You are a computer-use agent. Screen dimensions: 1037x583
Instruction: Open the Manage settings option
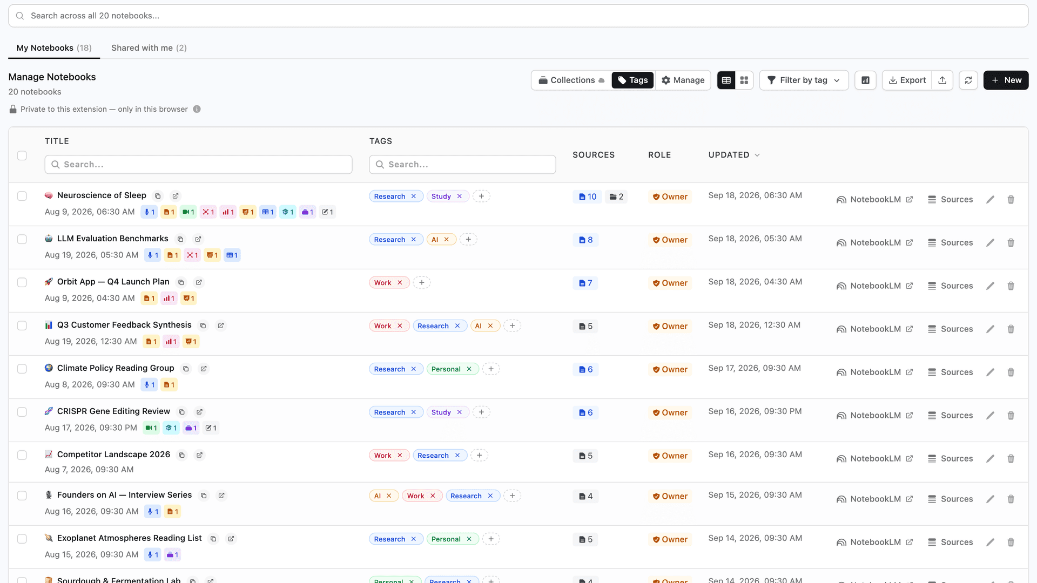(683, 80)
